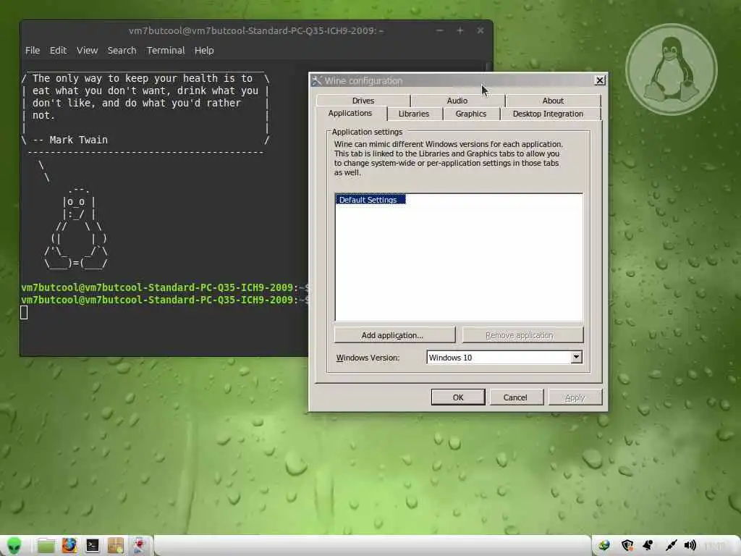Minimize the terminal window

click(x=439, y=30)
